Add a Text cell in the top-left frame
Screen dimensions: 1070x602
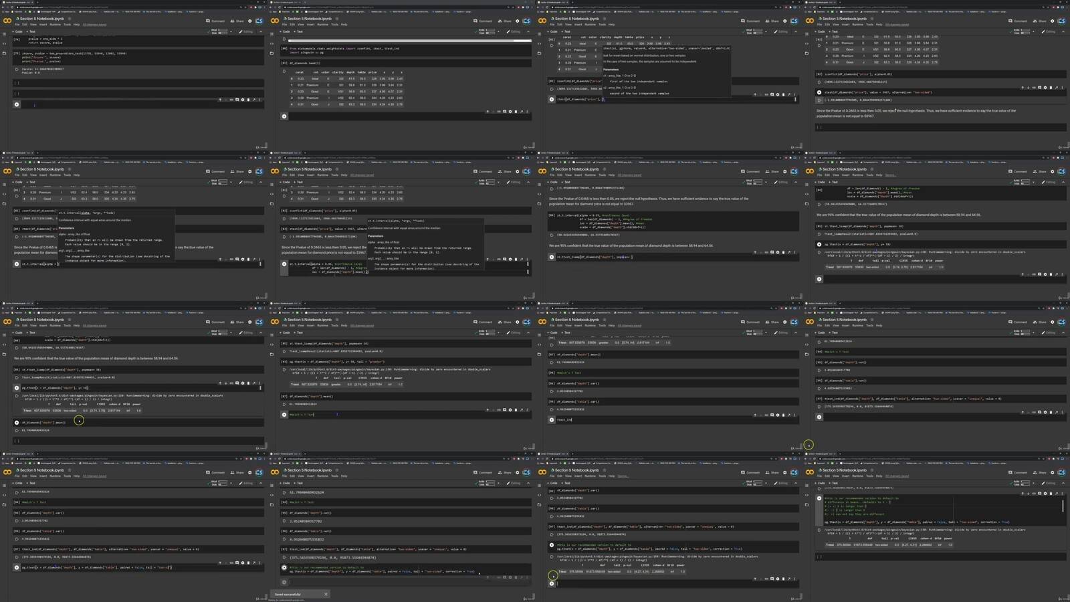[x=31, y=31]
